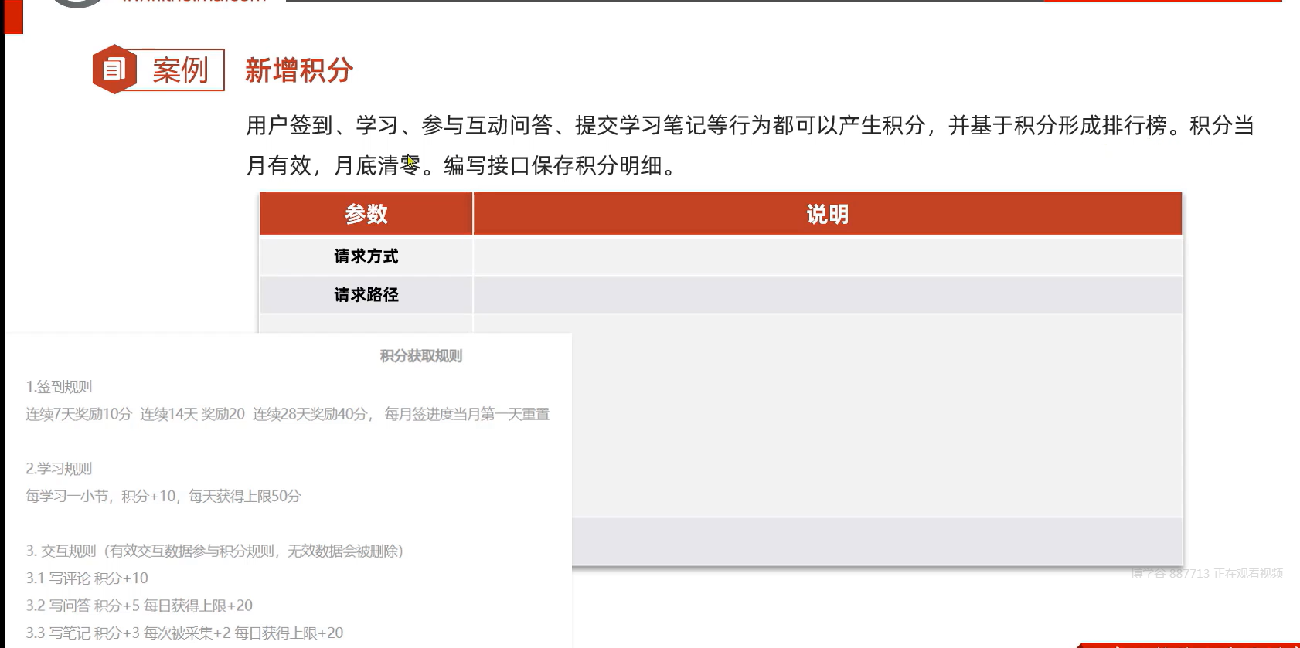1300x648 pixels.
Task: Click the 3.1 写评论 积分+10 line
Action: coord(87,578)
